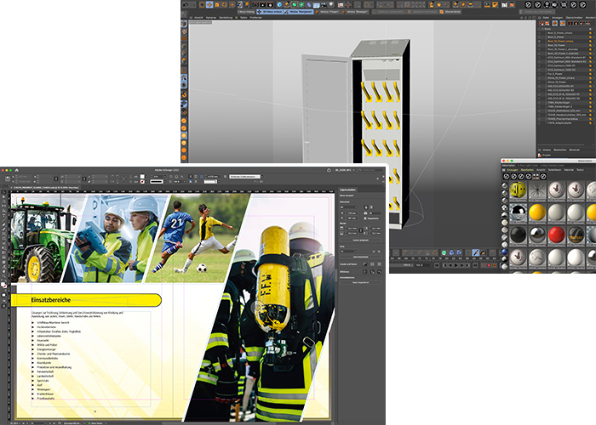This screenshot has height=425, width=596.
Task: Click the first round V-Ray icon in Materialien window
Action: pyautogui.click(x=507, y=177)
